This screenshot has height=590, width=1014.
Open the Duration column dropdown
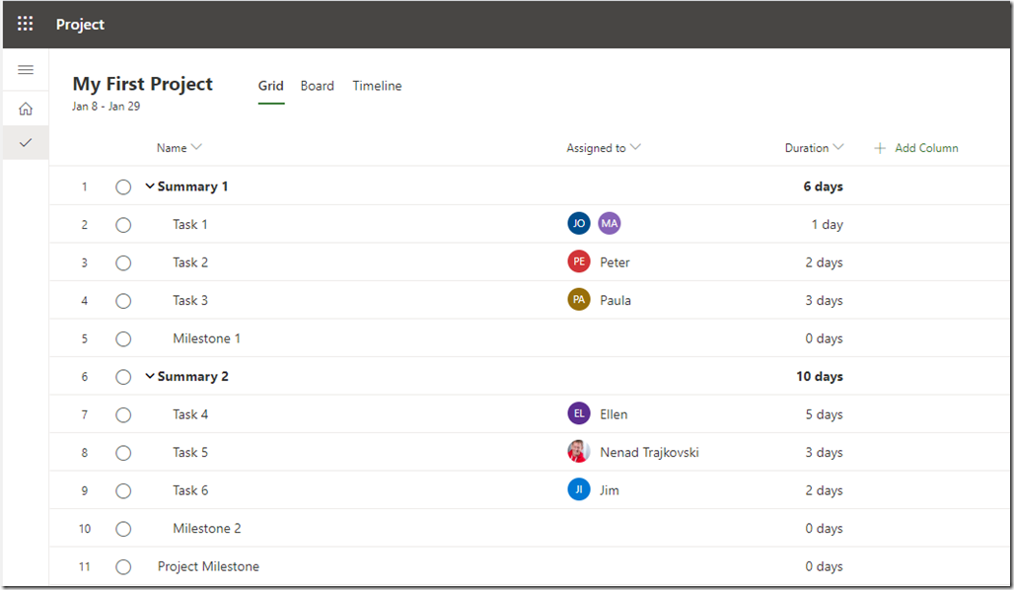point(838,148)
